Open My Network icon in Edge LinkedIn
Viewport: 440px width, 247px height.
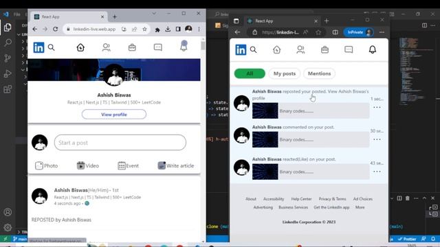(x=300, y=49)
